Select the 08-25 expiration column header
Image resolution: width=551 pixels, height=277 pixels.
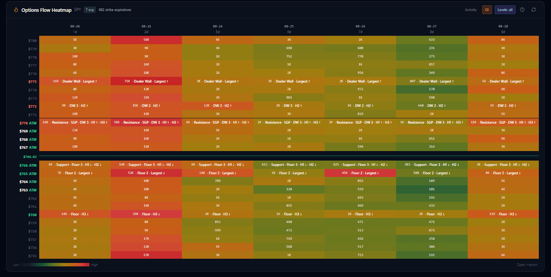click(x=289, y=29)
